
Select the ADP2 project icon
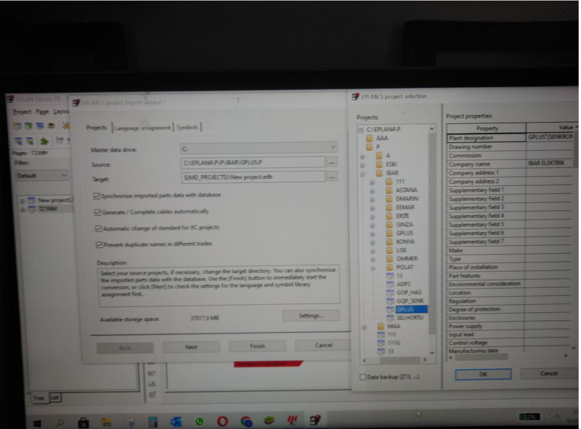pos(390,284)
